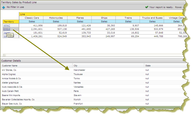Click the green report ready checkmark
The height and width of the screenshot is (119, 195).
[x=146, y=7]
